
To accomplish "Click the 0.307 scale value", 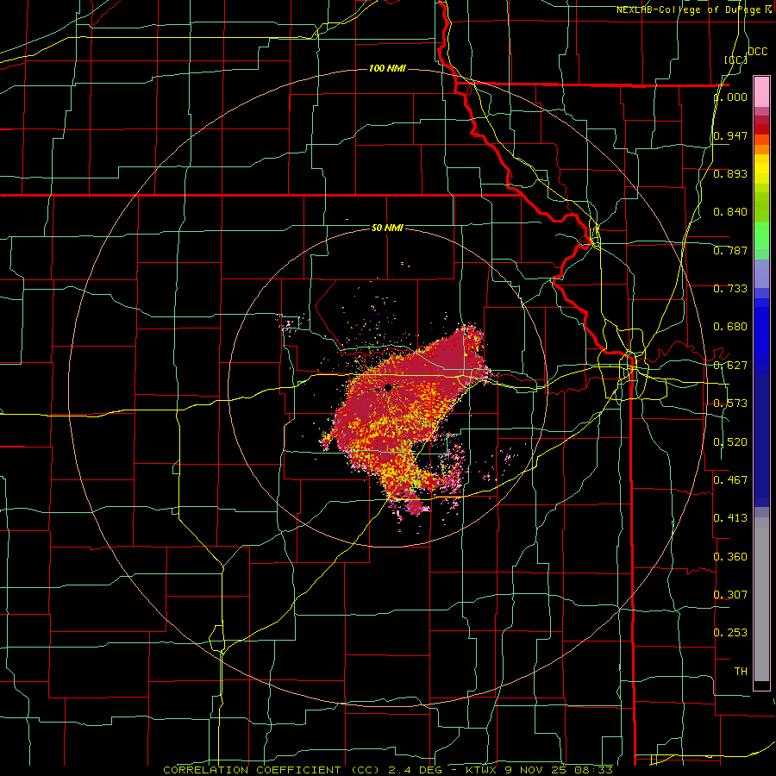I will (x=730, y=594).
